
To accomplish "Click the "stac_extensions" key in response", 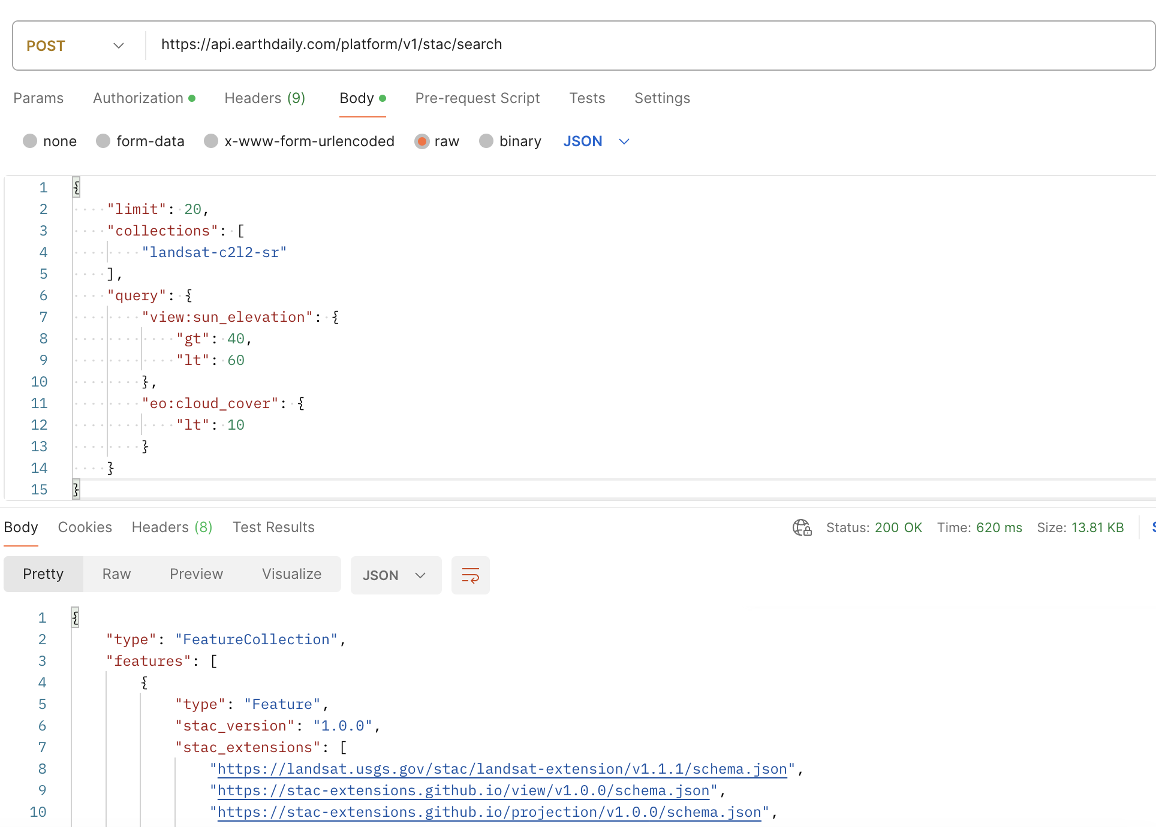I will coord(248,747).
